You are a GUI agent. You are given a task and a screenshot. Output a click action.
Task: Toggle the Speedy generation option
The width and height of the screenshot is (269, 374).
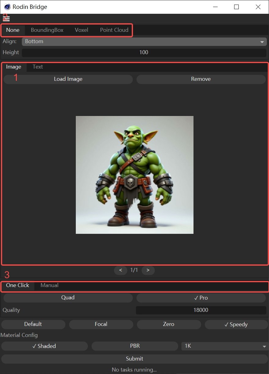tap(236, 324)
